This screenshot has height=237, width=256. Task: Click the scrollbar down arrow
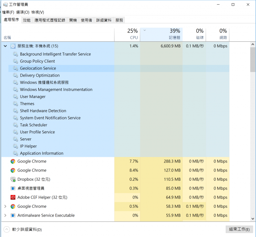point(253,219)
